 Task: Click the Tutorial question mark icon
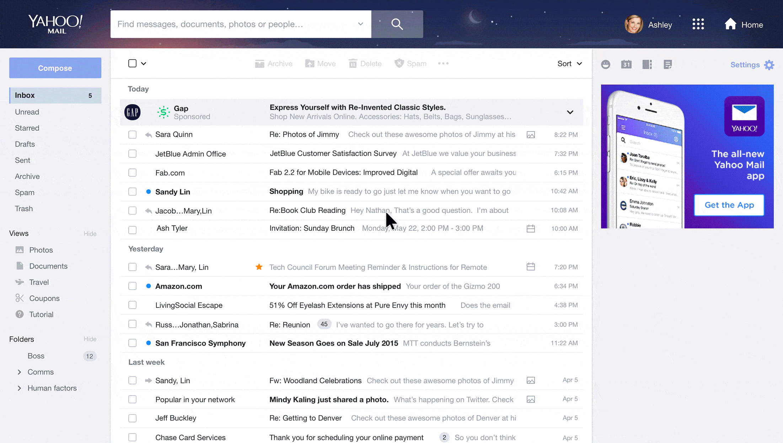[20, 314]
